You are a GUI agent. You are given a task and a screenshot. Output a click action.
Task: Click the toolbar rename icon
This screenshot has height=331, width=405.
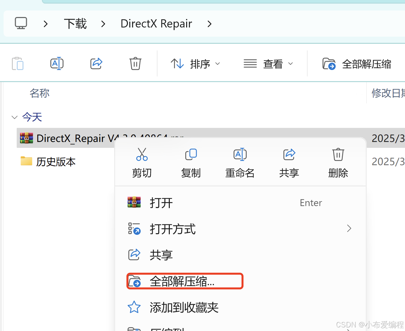tap(57, 63)
